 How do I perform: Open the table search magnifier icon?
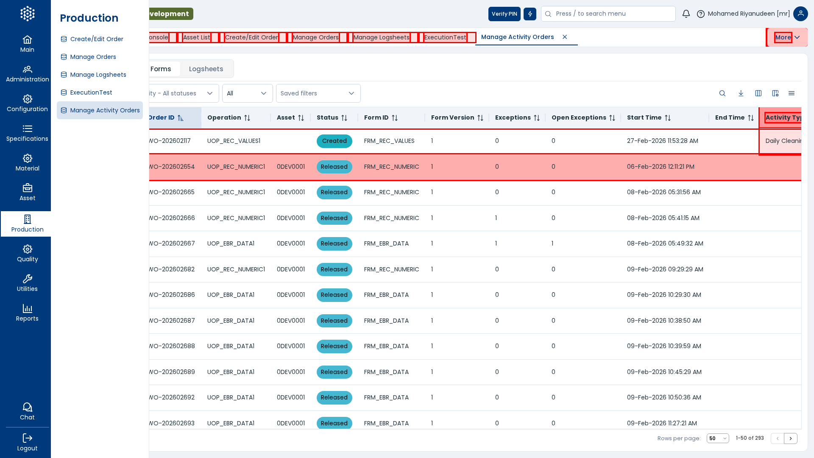[722, 93]
